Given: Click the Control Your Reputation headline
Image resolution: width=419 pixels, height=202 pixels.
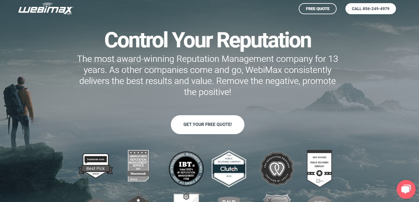Looking at the screenshot, I should tap(208, 40).
